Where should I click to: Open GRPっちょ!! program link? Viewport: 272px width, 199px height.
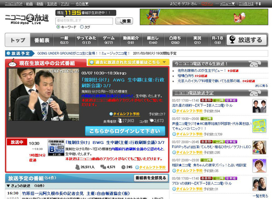[x=211, y=147]
